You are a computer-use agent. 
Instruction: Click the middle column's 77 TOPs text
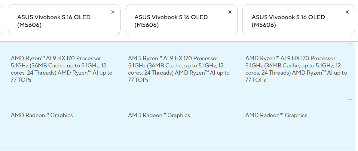coord(138,80)
